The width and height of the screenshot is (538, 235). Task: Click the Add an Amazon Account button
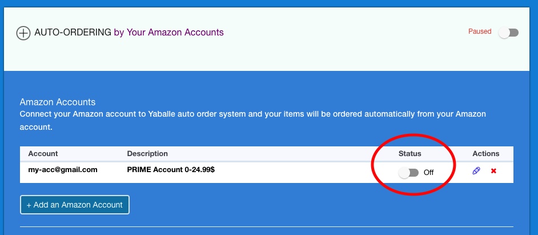(75, 205)
